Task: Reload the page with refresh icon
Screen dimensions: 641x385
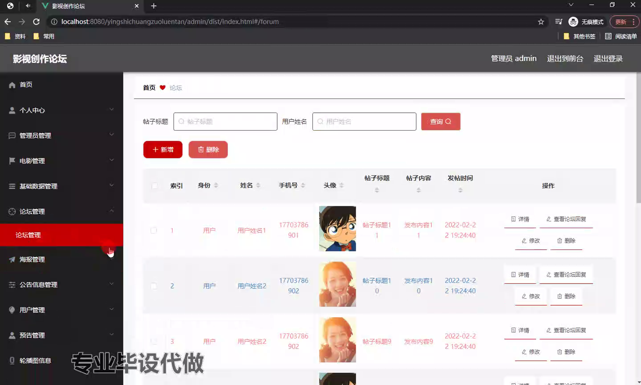Action: pyautogui.click(x=37, y=22)
